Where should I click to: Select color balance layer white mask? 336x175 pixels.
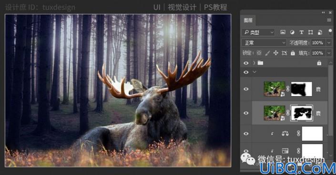pos(312,134)
